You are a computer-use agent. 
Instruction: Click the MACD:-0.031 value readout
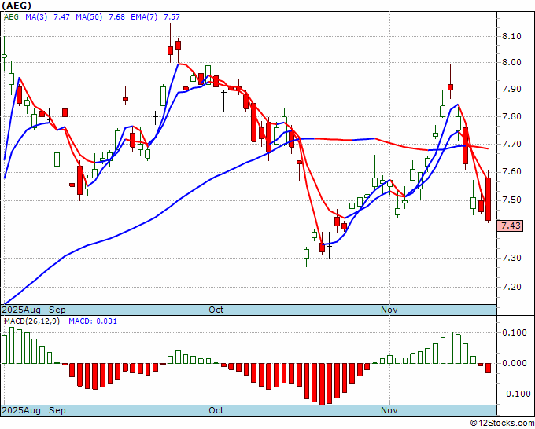click(x=93, y=321)
